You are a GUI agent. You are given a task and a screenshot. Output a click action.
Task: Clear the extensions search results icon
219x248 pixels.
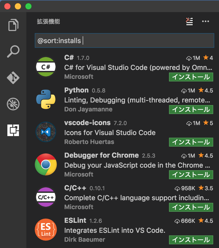[189, 22]
